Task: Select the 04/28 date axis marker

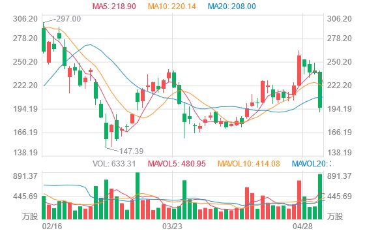Action: (302, 227)
